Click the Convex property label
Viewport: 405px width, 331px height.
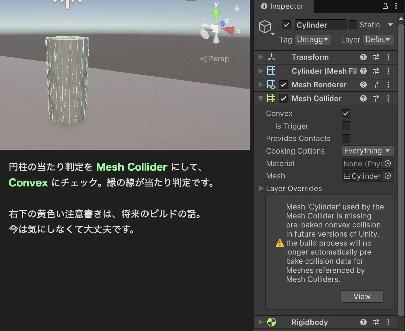click(x=279, y=114)
